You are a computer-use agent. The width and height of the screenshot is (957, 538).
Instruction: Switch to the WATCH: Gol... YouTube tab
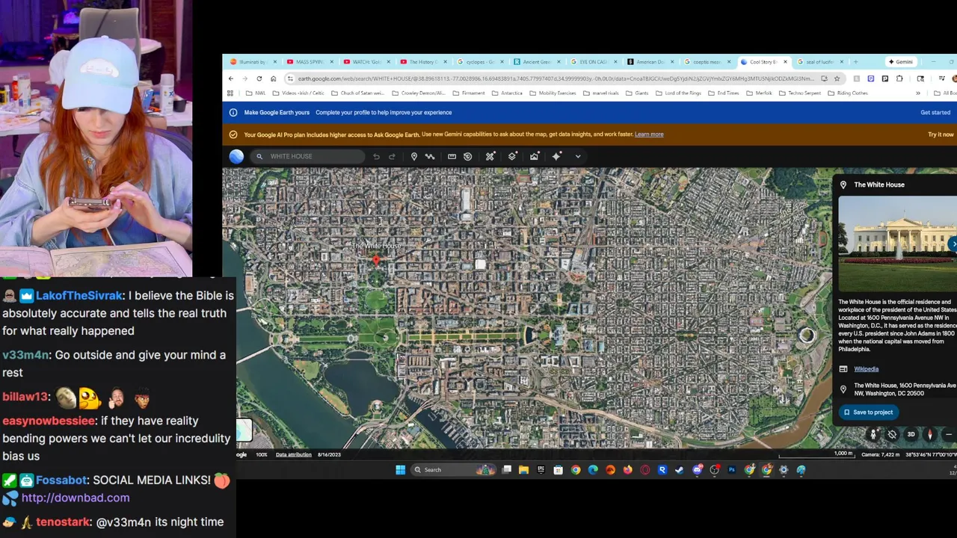[367, 62]
